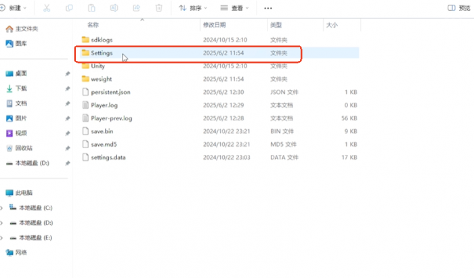This screenshot has width=474, height=278.
Task: Click pin icon next to 视频
Action: 68,133
